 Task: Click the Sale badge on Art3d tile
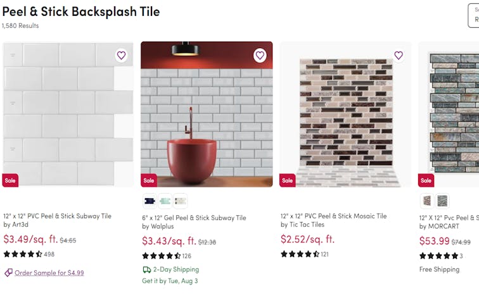(x=10, y=180)
